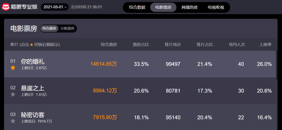Click the Maoyan cat logo icon
Image resolution: width=282 pixels, height=130 pixels.
pyautogui.click(x=5, y=7)
